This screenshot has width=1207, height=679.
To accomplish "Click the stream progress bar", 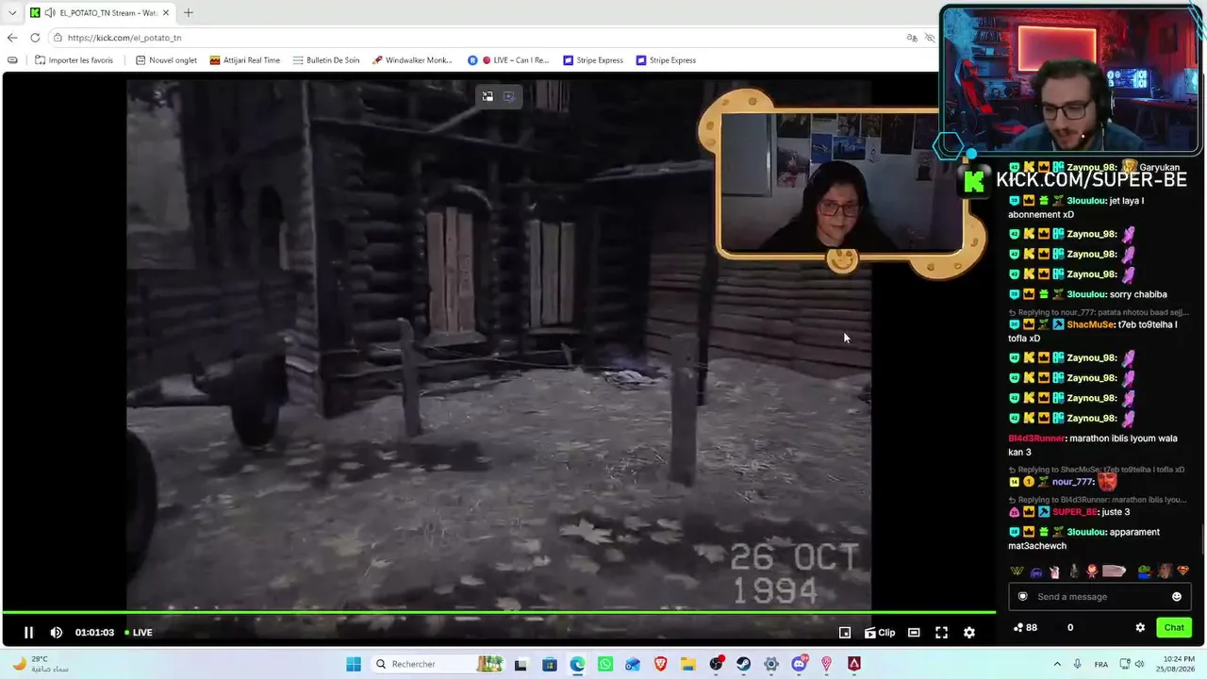I will pos(498,612).
